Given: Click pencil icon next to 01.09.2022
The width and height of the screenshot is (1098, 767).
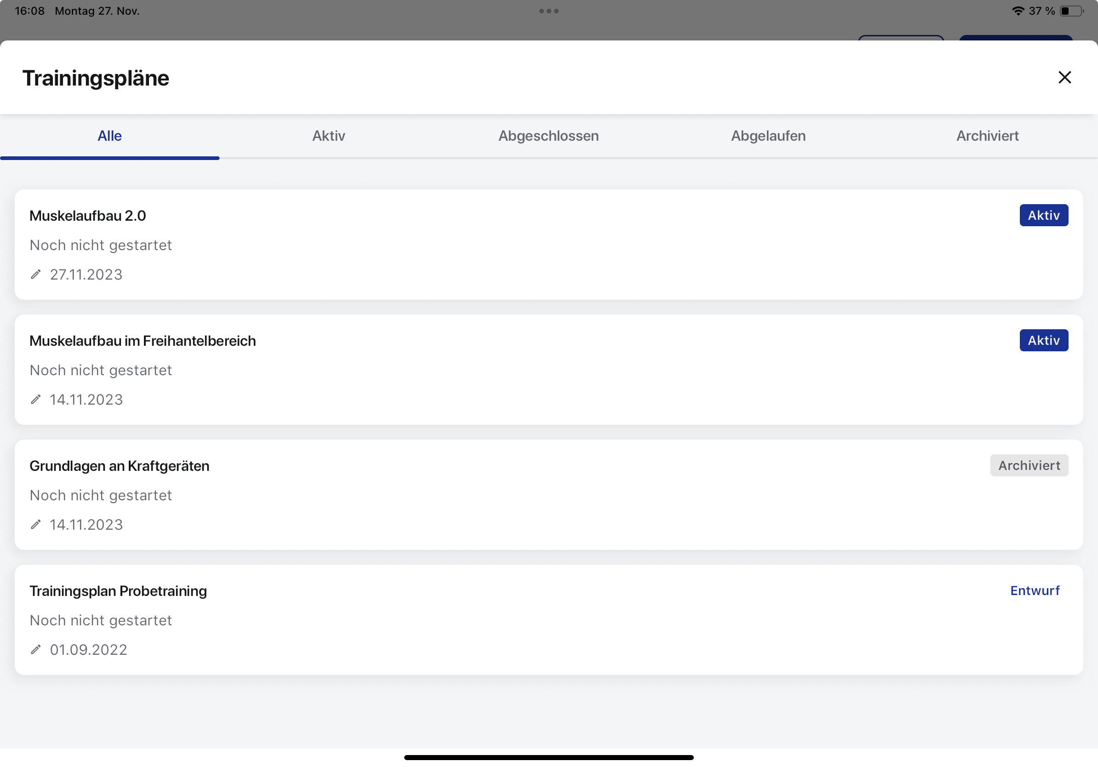Looking at the screenshot, I should pyautogui.click(x=36, y=649).
